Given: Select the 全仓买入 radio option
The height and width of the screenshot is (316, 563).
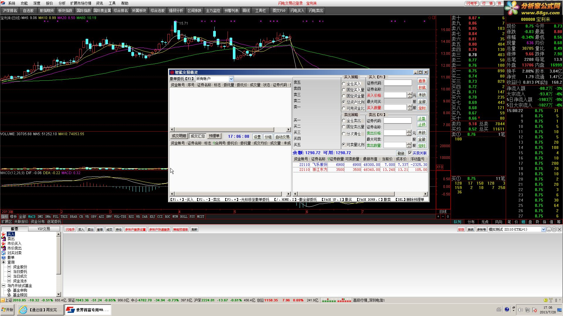Looking at the screenshot, I should tap(344, 84).
